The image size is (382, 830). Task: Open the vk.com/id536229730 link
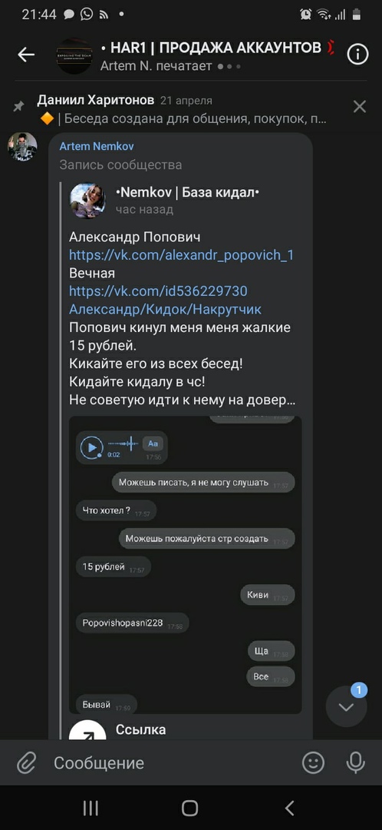pyautogui.click(x=158, y=291)
